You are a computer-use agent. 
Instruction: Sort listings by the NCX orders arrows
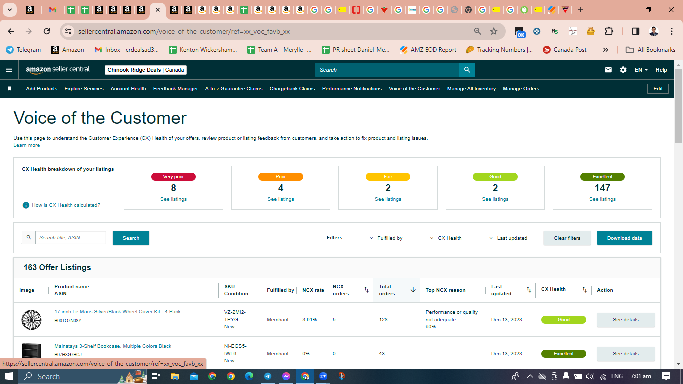tap(366, 290)
